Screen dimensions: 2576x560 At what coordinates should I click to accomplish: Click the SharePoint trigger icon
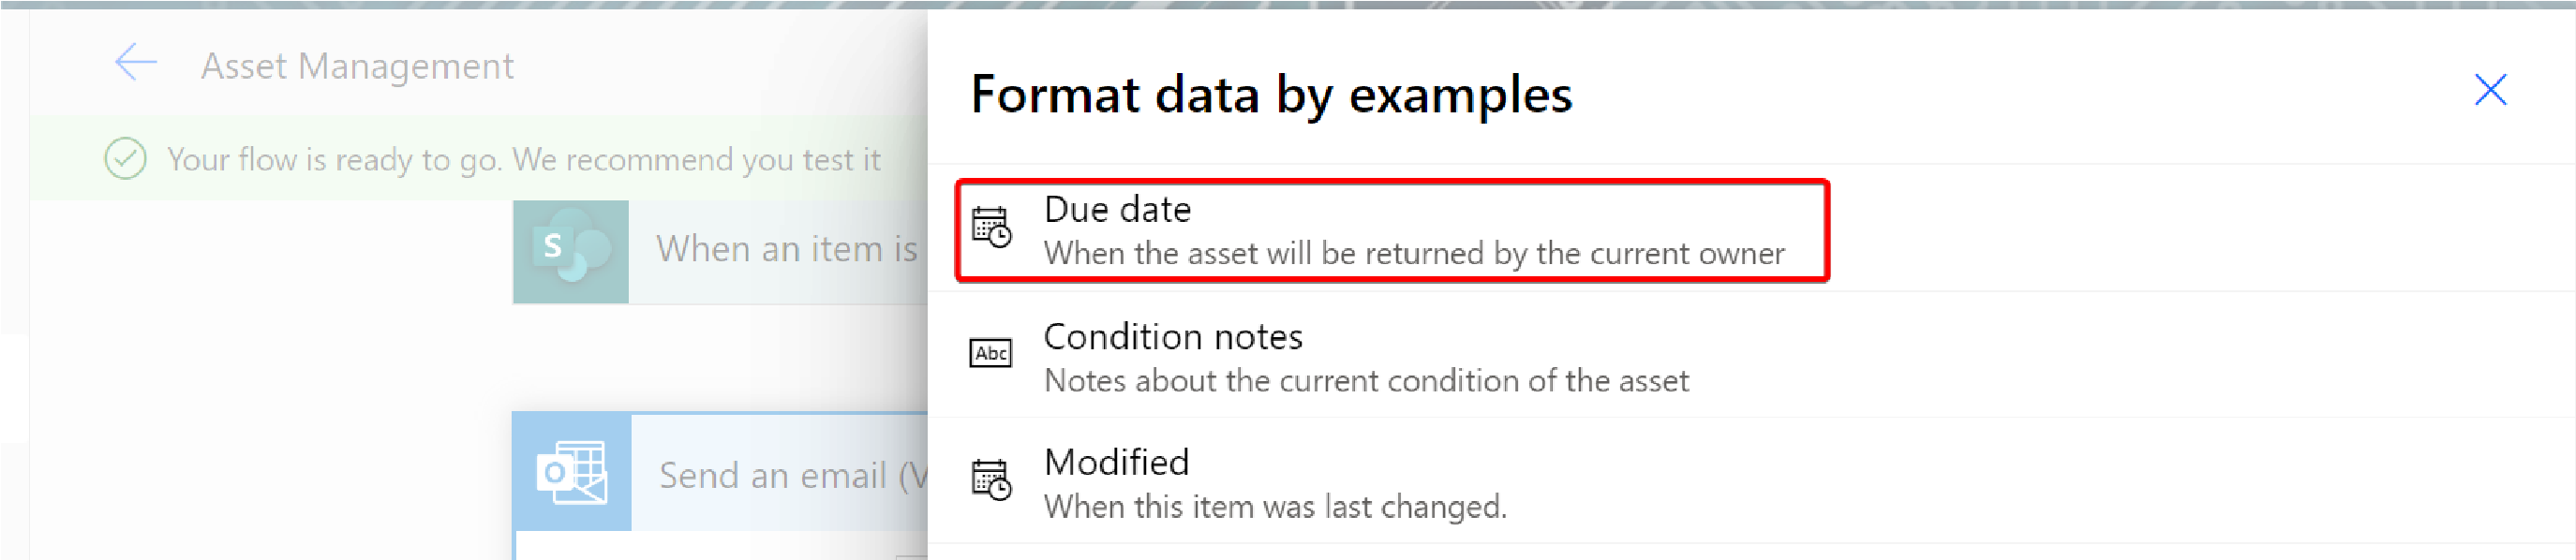coord(571,251)
